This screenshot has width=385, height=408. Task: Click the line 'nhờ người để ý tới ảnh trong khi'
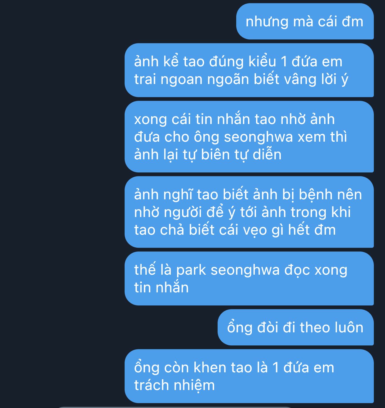(x=242, y=212)
